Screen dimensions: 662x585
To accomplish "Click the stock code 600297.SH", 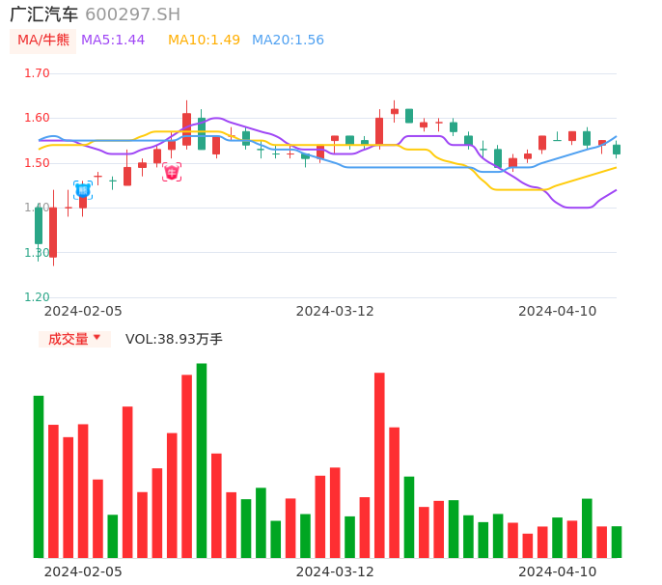I will tap(132, 14).
